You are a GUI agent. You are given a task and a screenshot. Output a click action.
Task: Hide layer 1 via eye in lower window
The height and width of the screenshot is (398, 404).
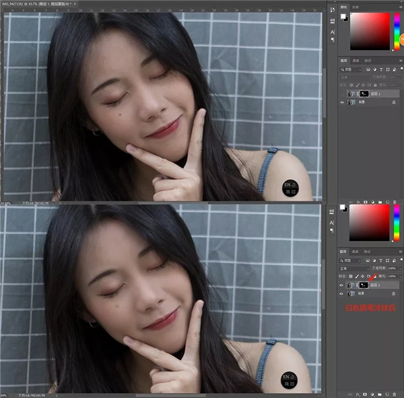[341, 285]
